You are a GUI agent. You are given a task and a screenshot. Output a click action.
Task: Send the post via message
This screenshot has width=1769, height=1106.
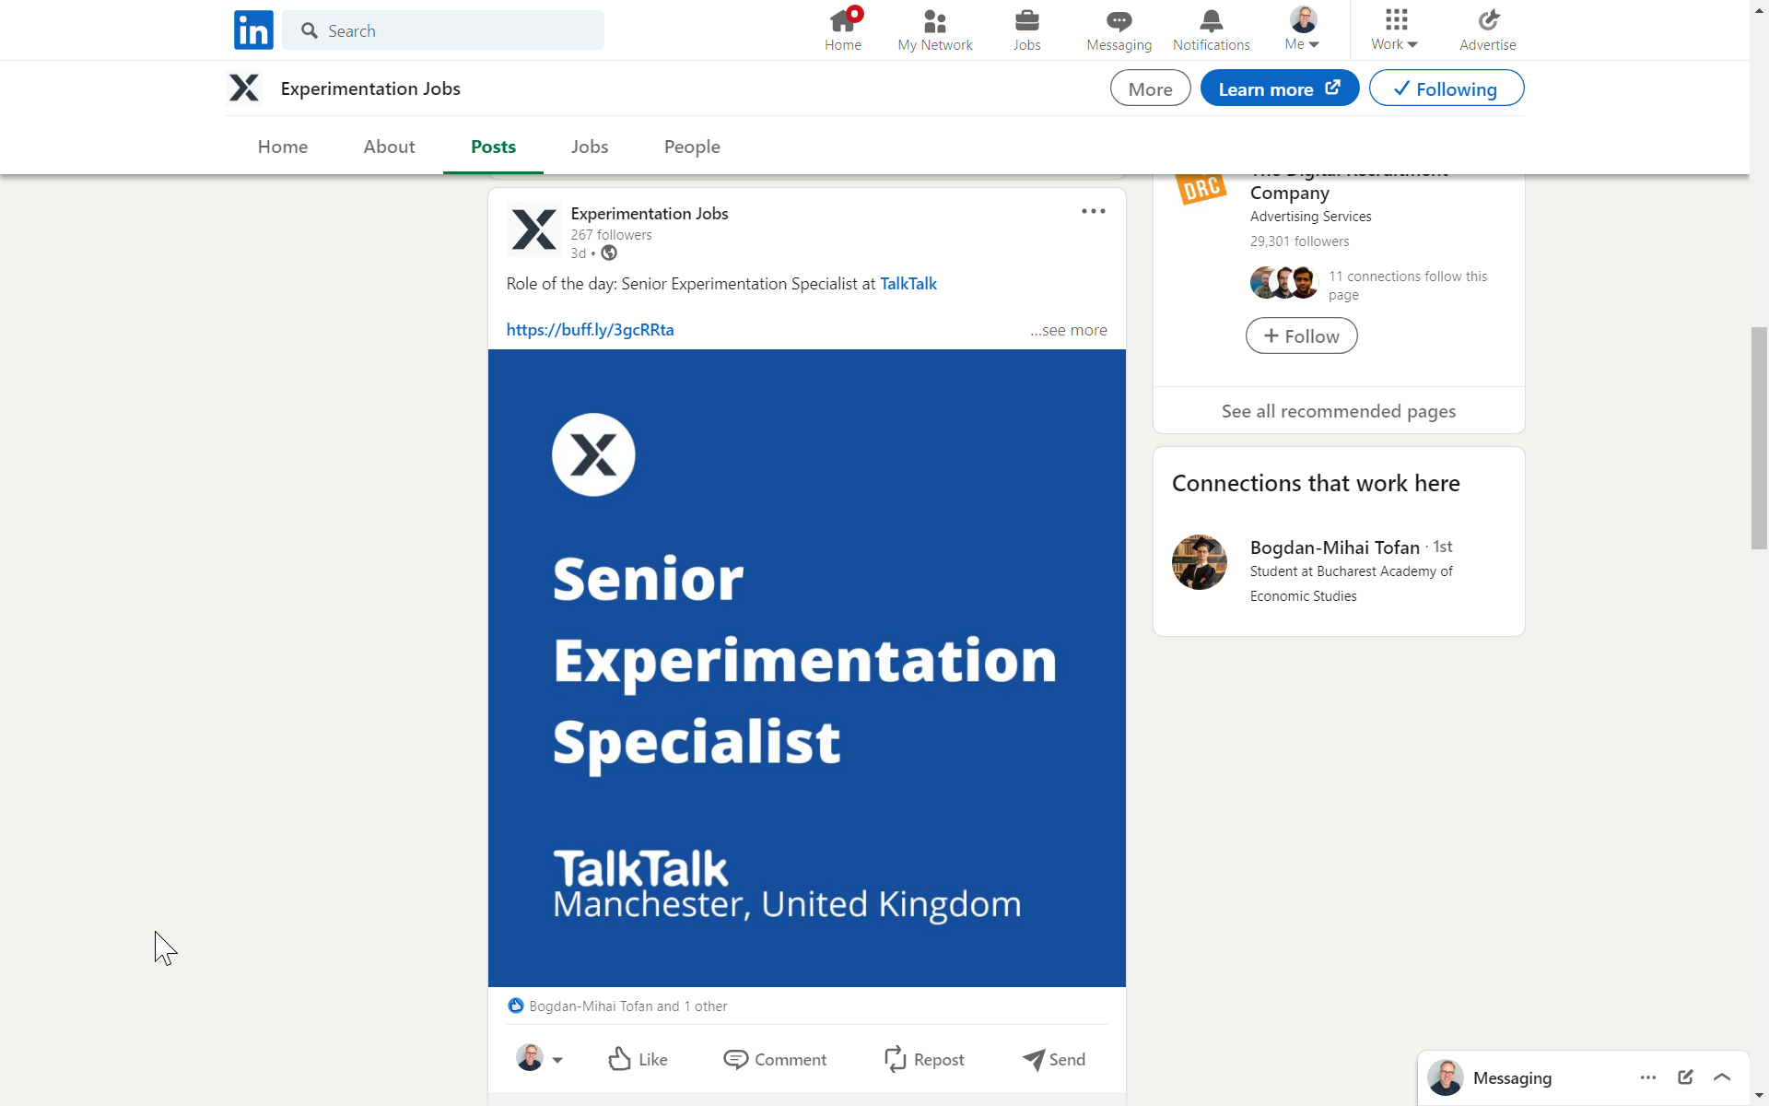[x=1054, y=1059]
